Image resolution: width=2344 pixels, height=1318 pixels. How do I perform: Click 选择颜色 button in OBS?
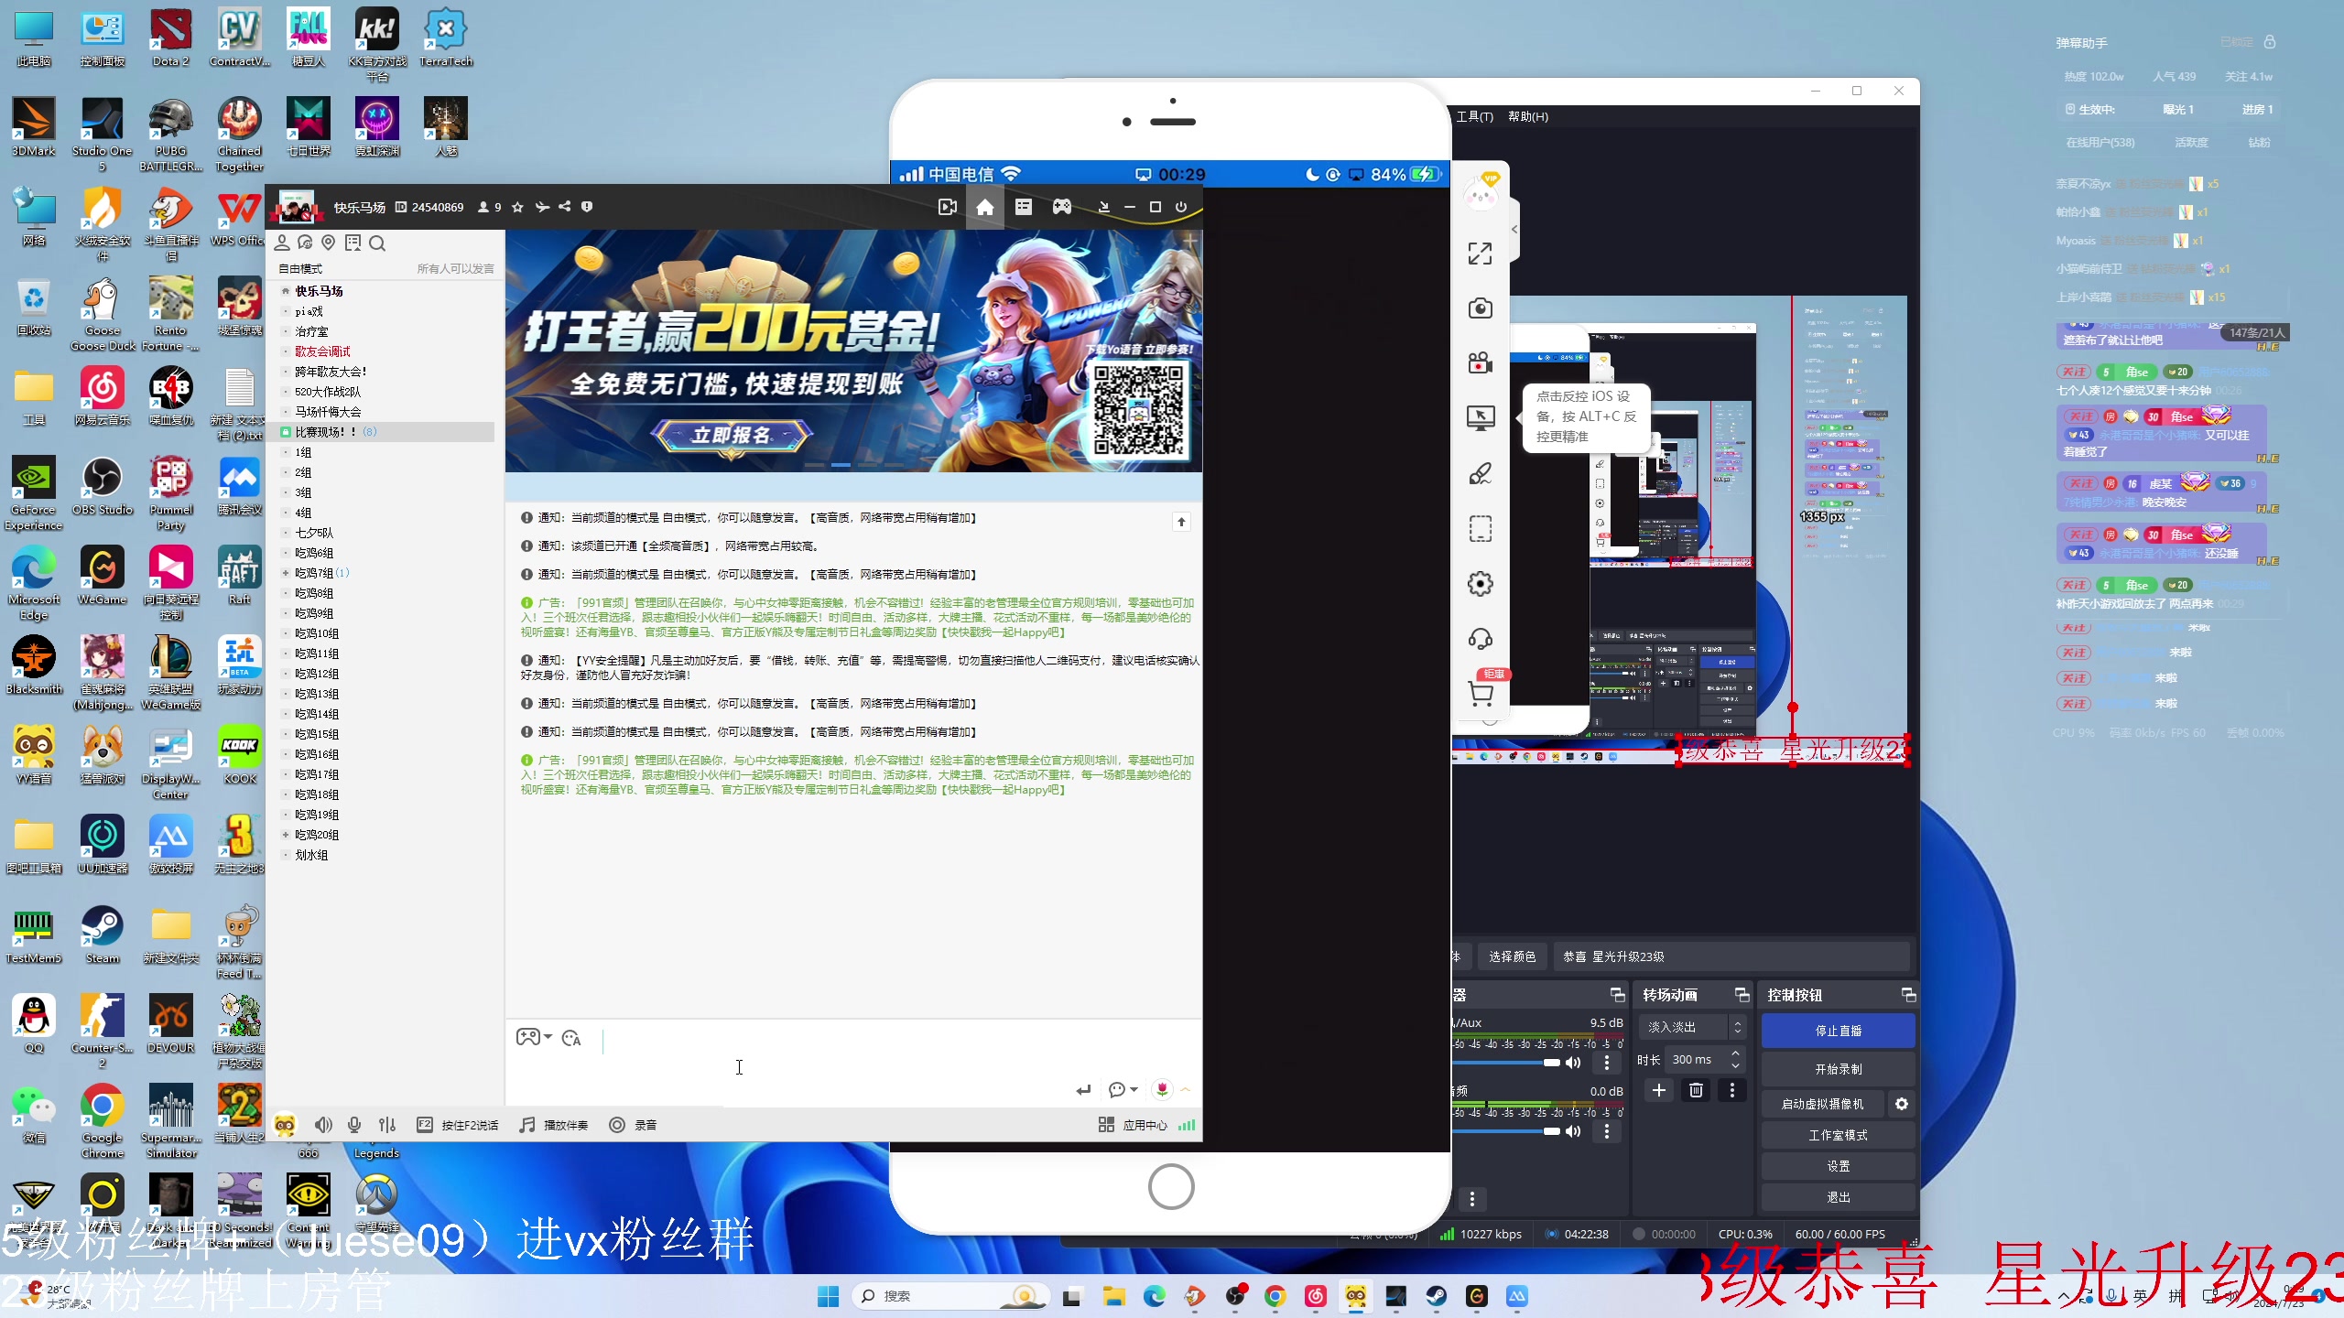[x=1512, y=956]
